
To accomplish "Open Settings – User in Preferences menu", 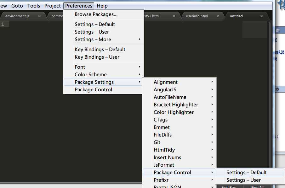I will 103,32.
